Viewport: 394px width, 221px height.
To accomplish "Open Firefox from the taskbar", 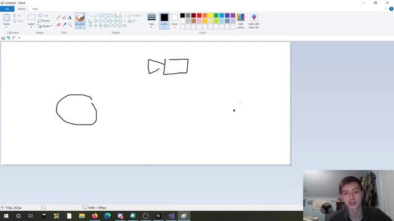I will (x=95, y=215).
